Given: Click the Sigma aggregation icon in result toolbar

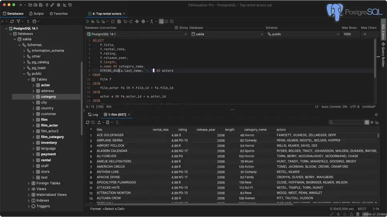Looking at the screenshot, I should point(117,122).
